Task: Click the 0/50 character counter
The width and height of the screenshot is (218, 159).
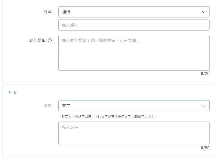Action: click(x=205, y=148)
